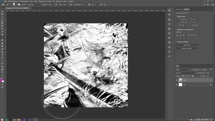Screen dimensions: 215x121
Task: Switch to the Коррекция tab
Action: pyautogui.click(x=179, y=9)
